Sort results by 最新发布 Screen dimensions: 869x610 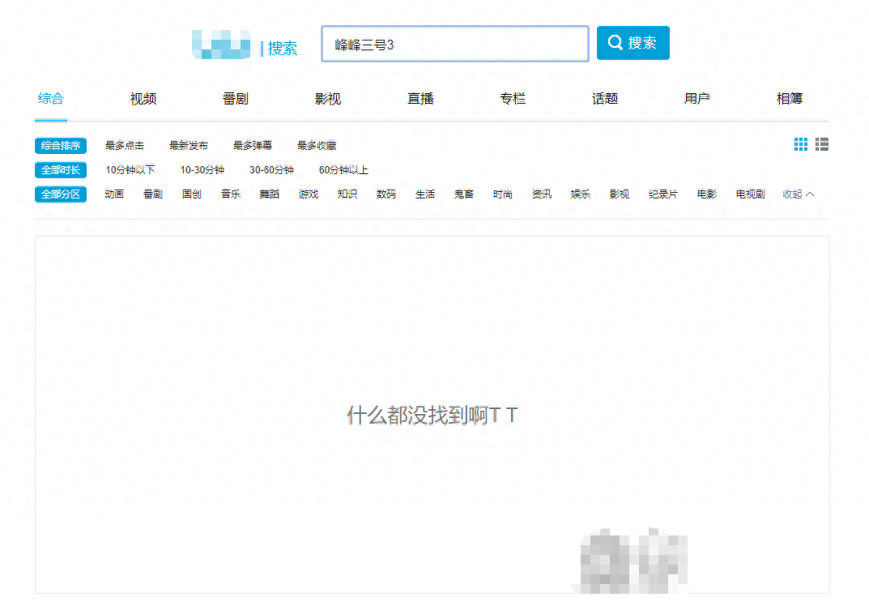point(189,146)
